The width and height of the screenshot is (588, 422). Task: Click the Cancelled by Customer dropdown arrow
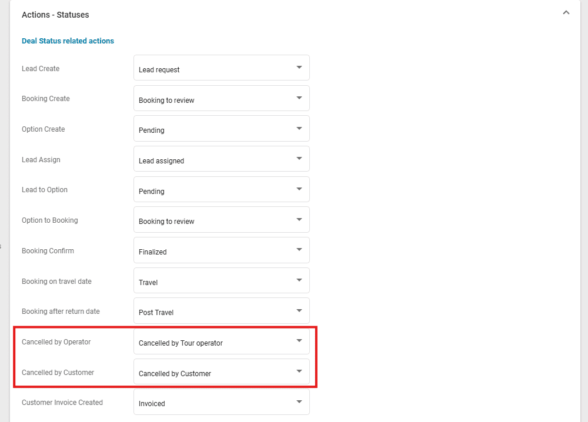(299, 371)
